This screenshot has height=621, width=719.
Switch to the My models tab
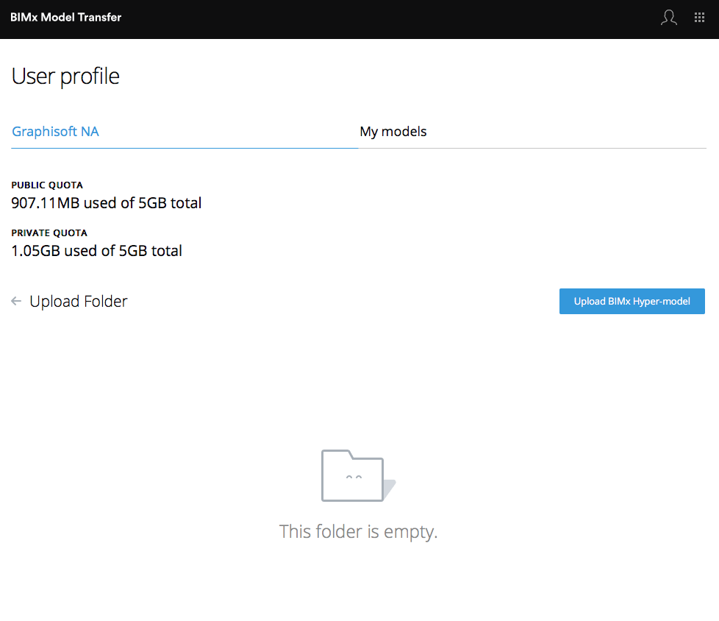click(393, 132)
